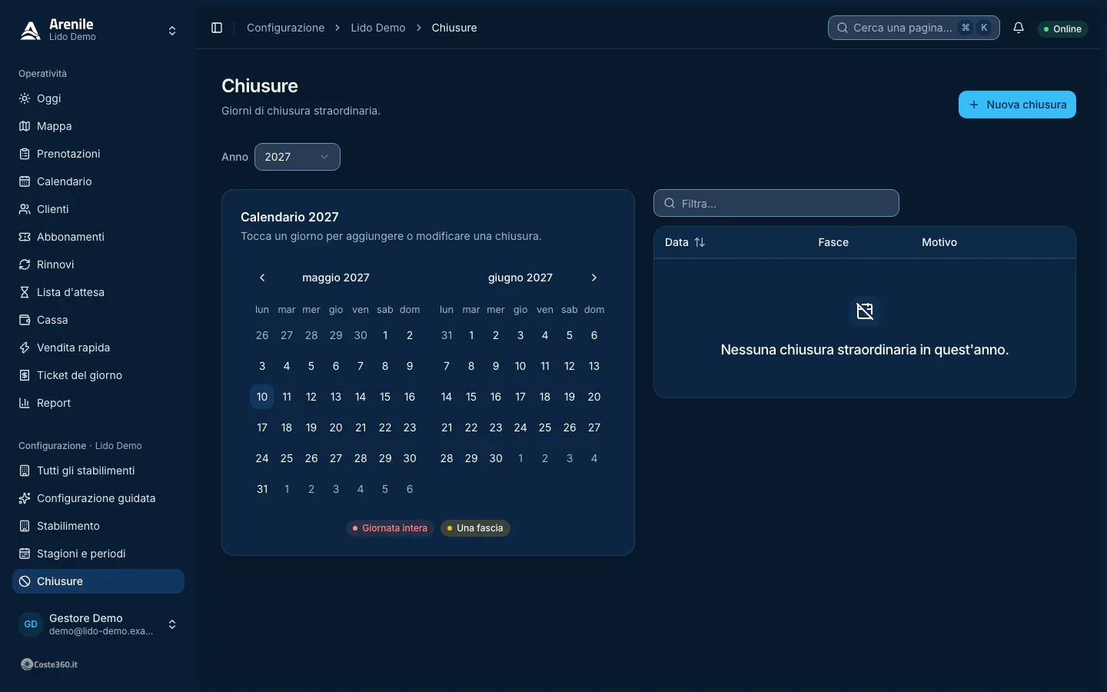This screenshot has width=1107, height=692.
Task: Click the Motivo column header
Action: point(939,242)
